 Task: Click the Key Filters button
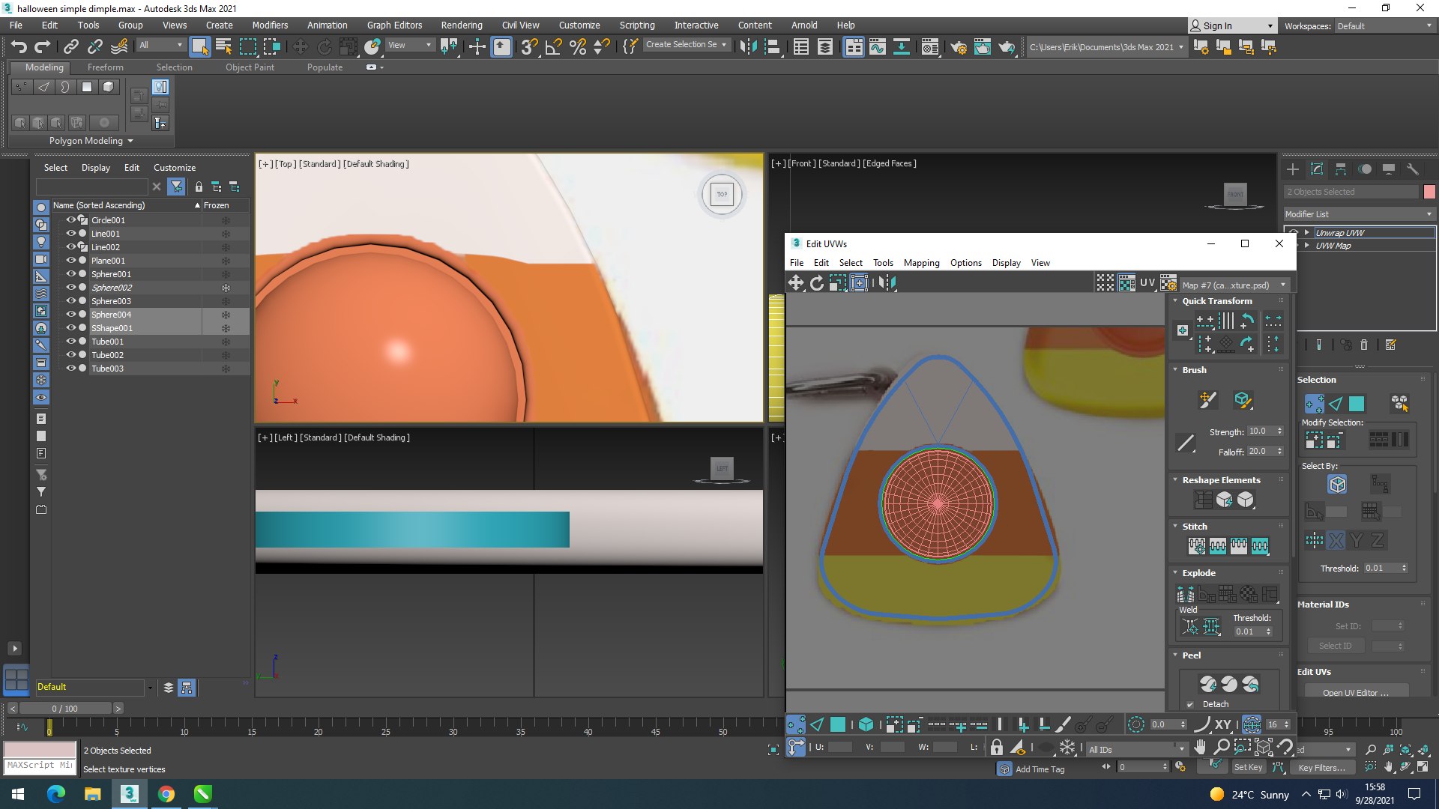pyautogui.click(x=1322, y=768)
